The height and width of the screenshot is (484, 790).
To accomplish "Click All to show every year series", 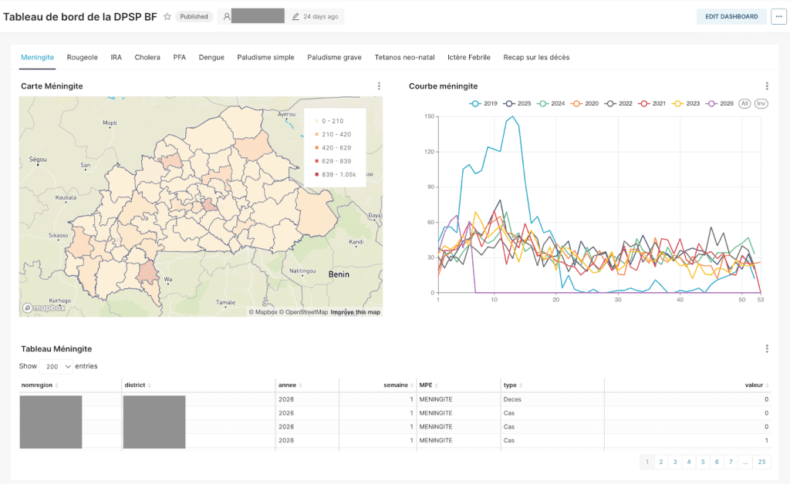I will pyautogui.click(x=744, y=103).
